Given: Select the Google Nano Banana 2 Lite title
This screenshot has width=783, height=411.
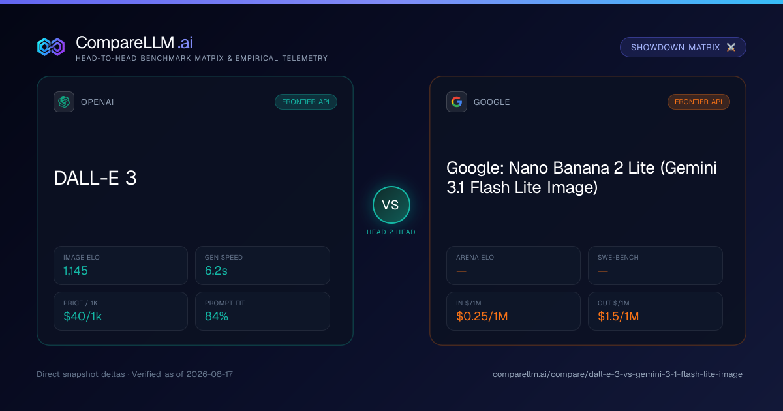Looking at the screenshot, I should 581,178.
